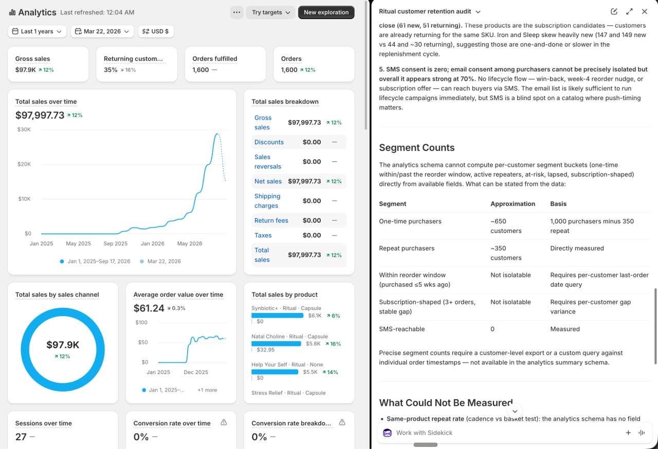Click the Total sales by sales channel title
Image resolution: width=658 pixels, height=449 pixels.
pos(57,295)
